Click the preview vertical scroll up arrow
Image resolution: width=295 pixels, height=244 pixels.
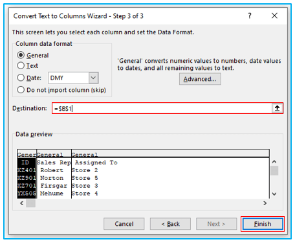(x=274, y=162)
